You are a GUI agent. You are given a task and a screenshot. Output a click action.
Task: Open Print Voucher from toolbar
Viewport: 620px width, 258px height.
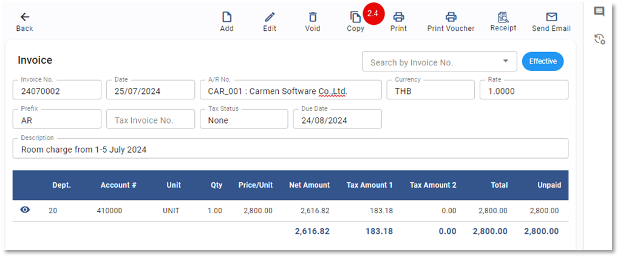coord(451,18)
